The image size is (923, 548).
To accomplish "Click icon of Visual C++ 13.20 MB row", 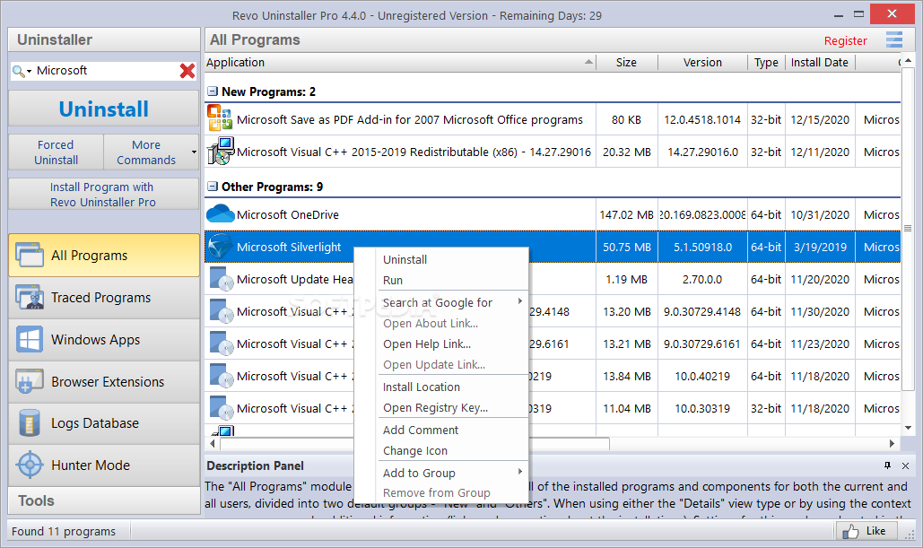I will 222,311.
